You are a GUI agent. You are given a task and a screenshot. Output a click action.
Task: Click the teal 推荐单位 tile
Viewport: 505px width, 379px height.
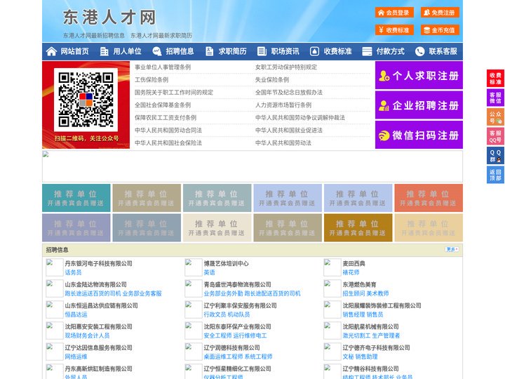pyautogui.click(x=76, y=198)
